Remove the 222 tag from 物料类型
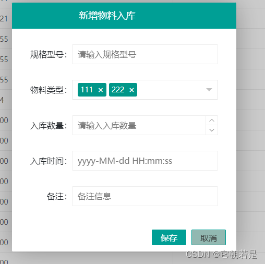This screenshot has width=265, height=264. pos(131,90)
